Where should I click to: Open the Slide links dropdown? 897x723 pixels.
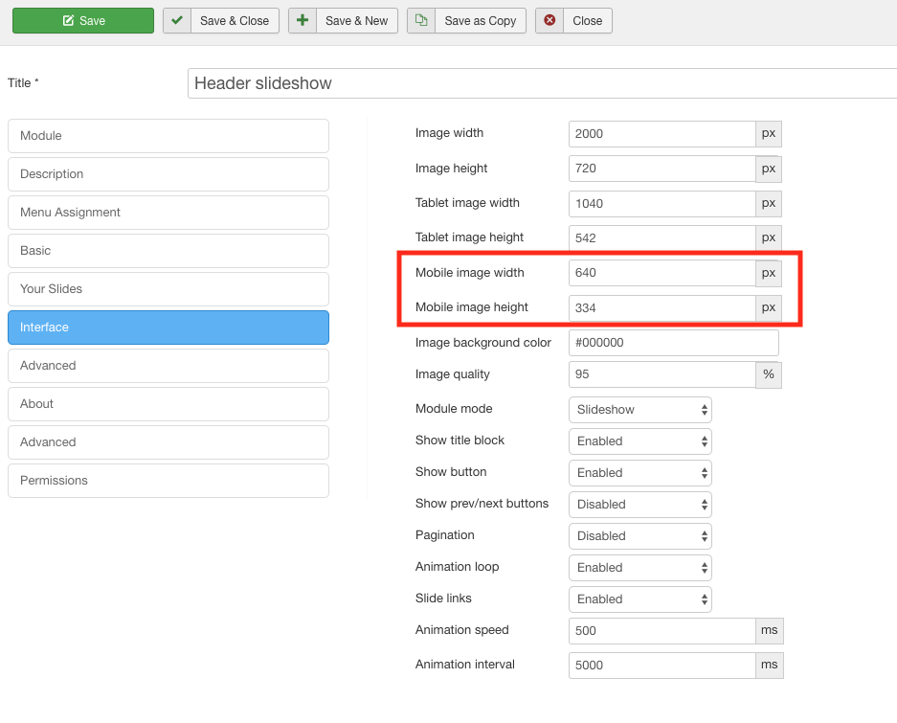coord(639,599)
